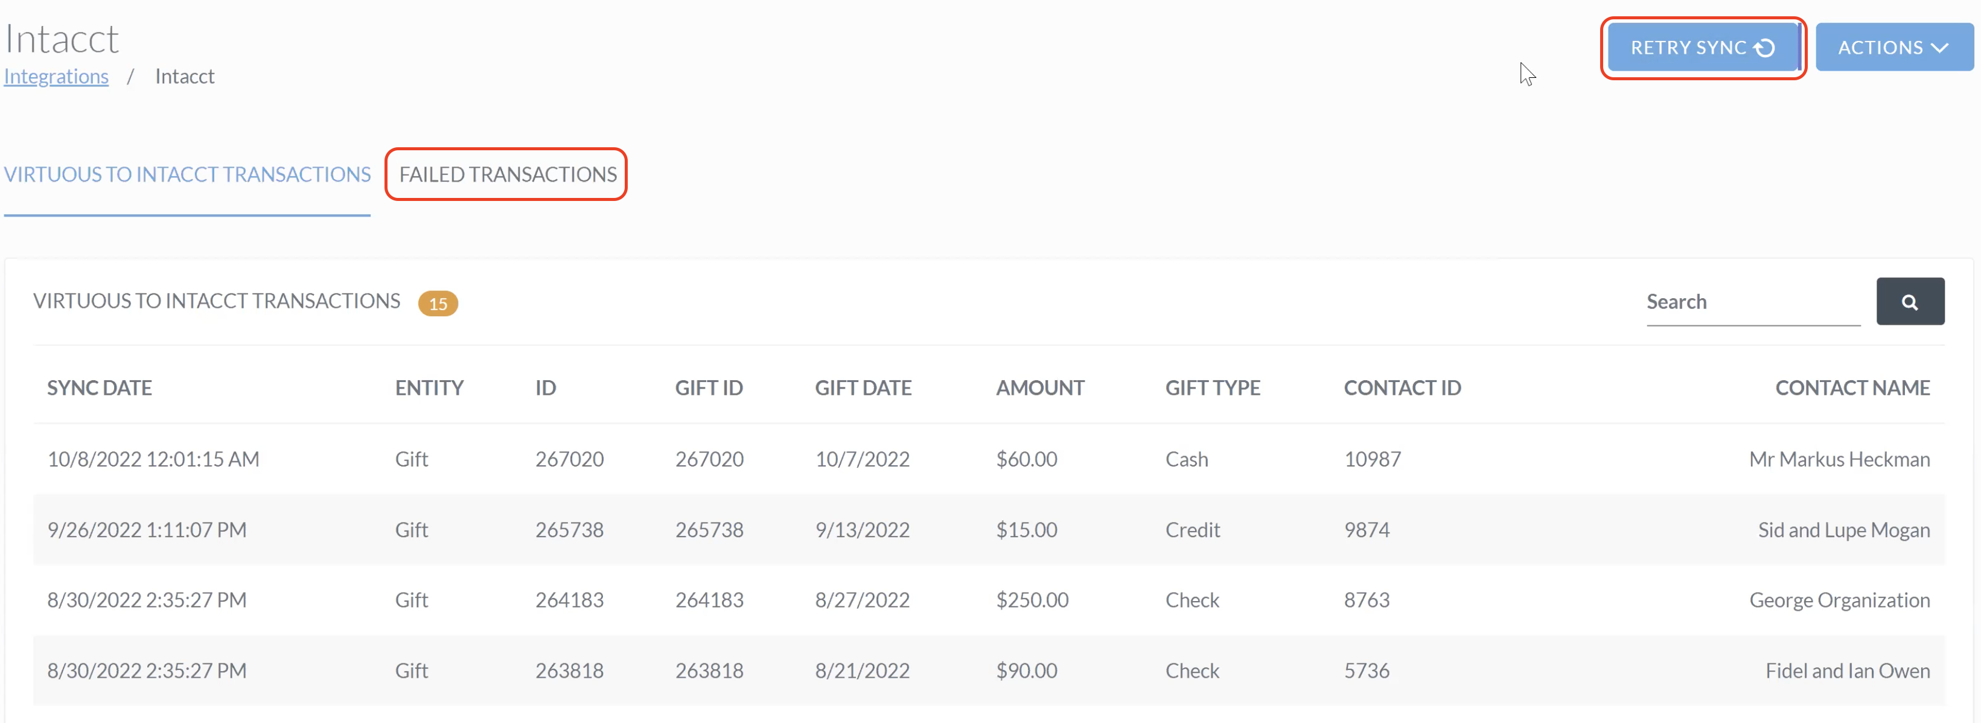Click the Gift Date column header

[x=863, y=387]
